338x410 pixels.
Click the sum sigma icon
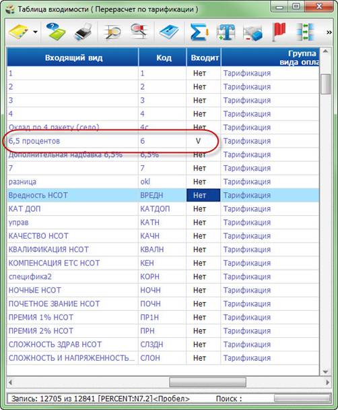tap(199, 32)
